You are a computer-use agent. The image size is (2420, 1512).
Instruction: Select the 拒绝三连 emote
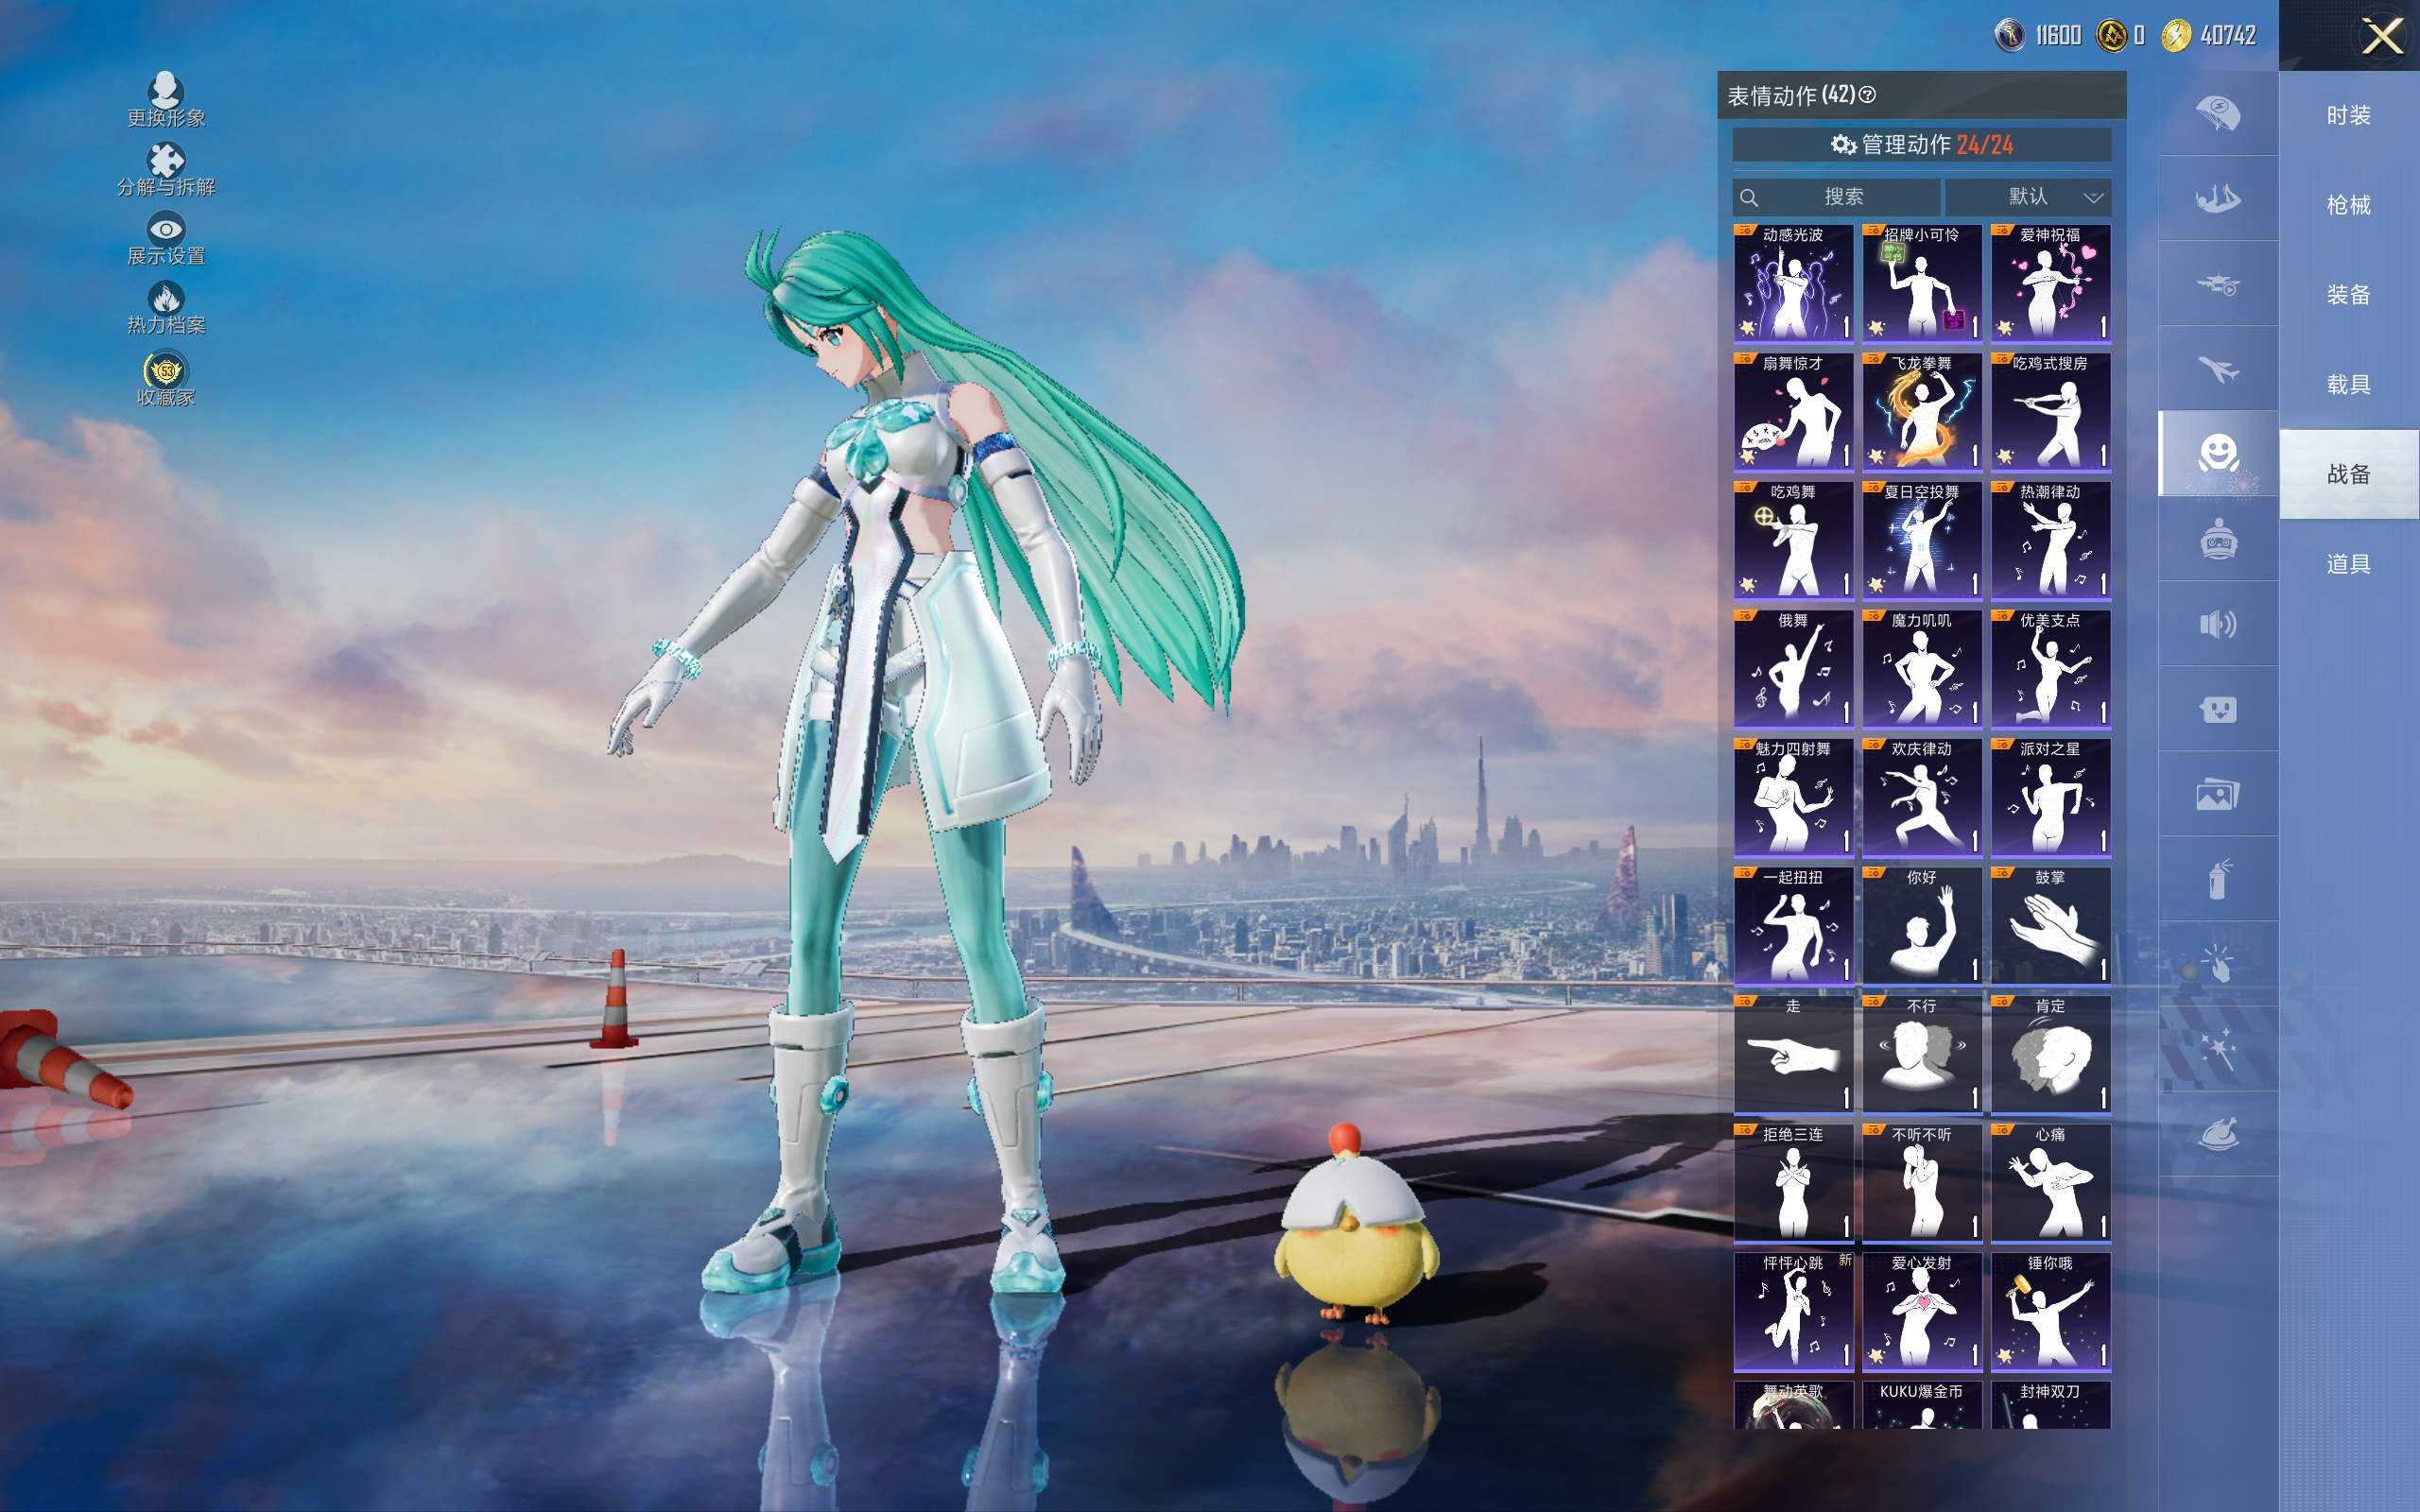click(x=1793, y=1183)
